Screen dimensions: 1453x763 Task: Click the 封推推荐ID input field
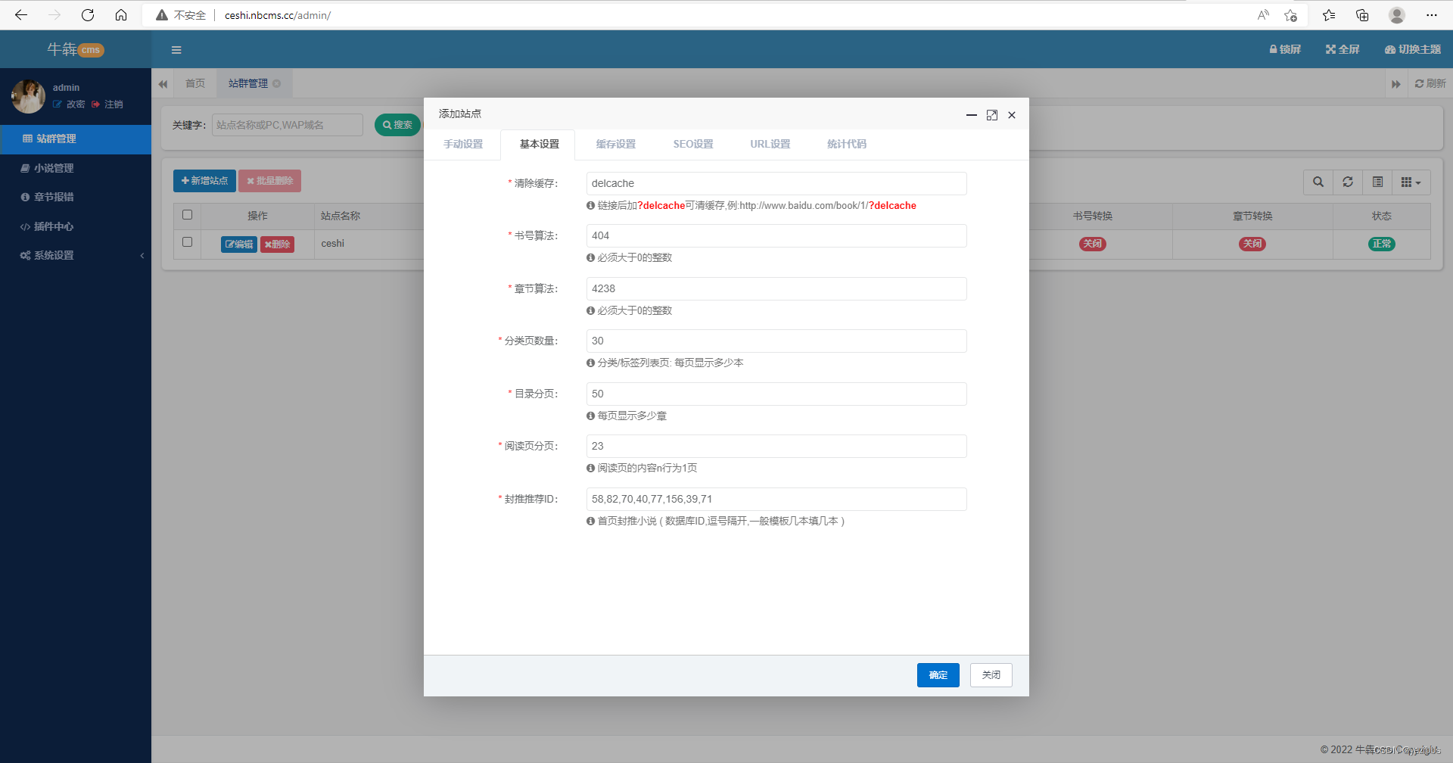(x=776, y=499)
